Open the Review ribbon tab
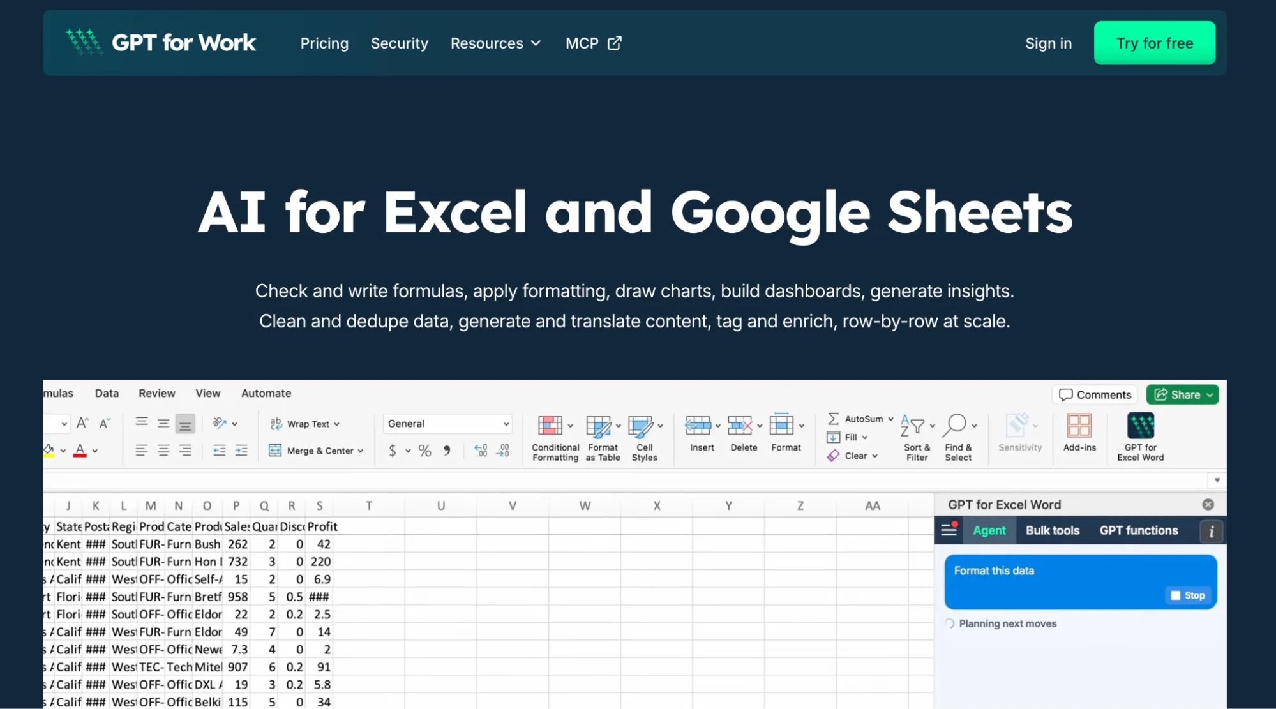 [157, 393]
